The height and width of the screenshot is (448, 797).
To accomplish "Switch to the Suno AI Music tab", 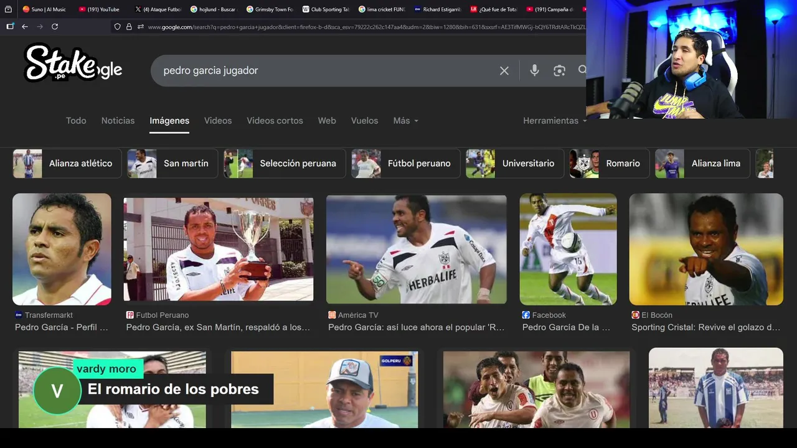I will point(44,9).
